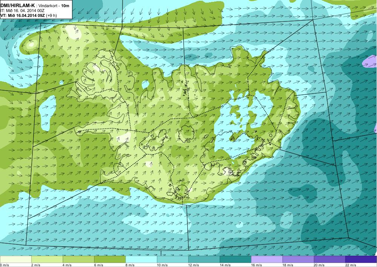This screenshot has height=267, width=377.
Task: Select the "8 m/s" legend label
Action: [x=130, y=265]
